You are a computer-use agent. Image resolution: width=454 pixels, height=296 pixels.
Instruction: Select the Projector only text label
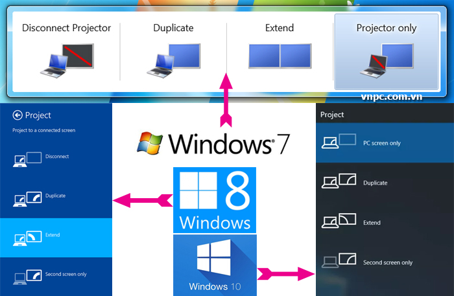pyautogui.click(x=386, y=28)
